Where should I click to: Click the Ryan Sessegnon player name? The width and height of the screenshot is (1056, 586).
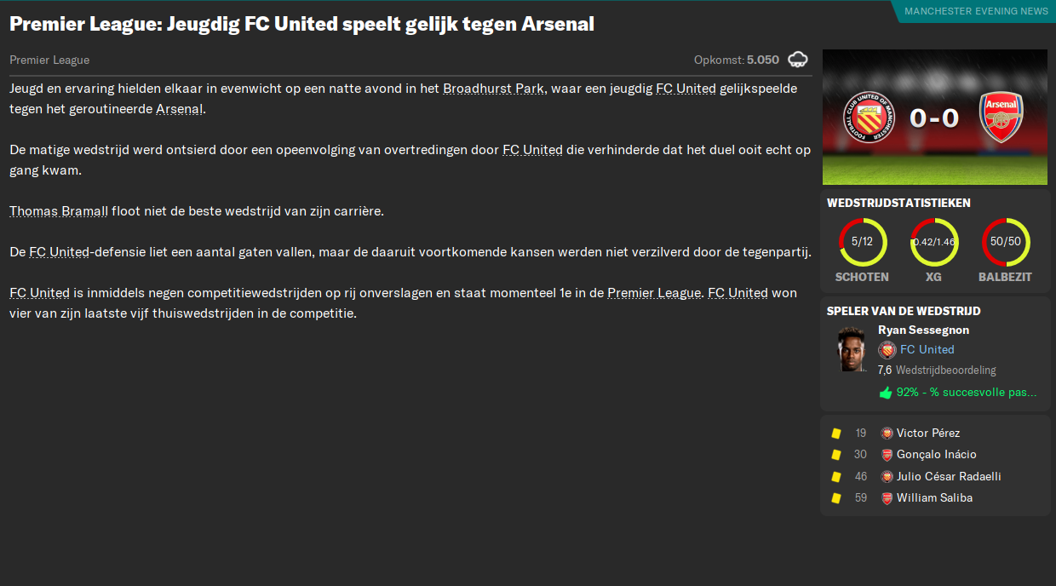tap(925, 330)
